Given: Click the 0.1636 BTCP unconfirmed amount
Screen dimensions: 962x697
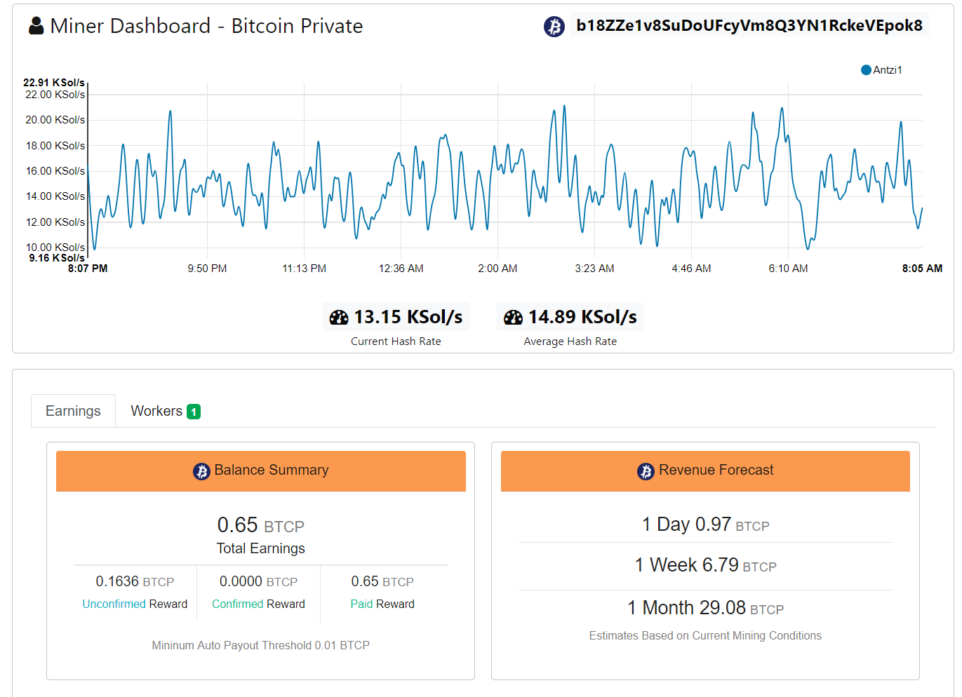Looking at the screenshot, I should point(135,581).
